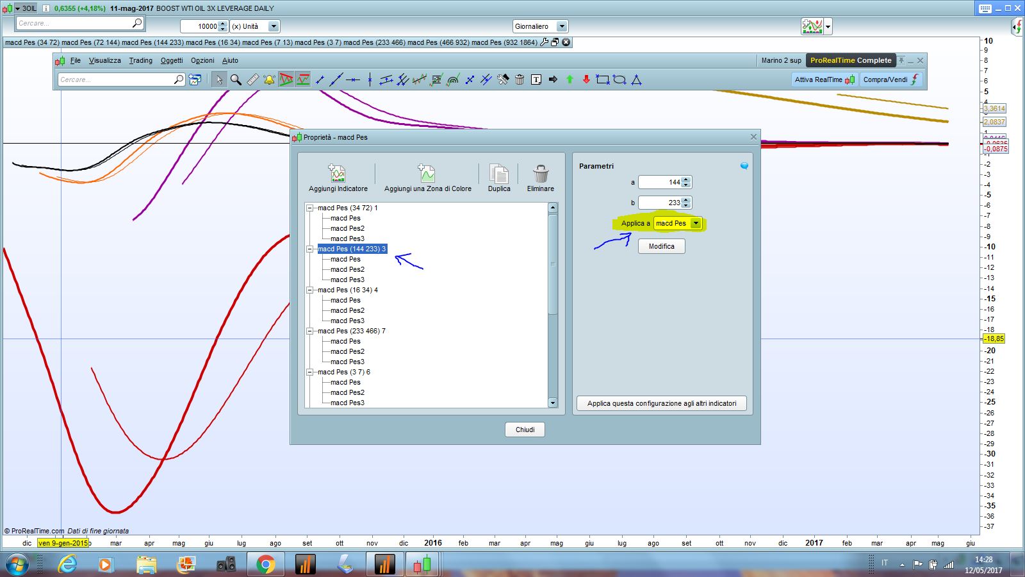Open the Applica a dropdown
Viewport: 1025px width, 577px height.
click(x=696, y=223)
